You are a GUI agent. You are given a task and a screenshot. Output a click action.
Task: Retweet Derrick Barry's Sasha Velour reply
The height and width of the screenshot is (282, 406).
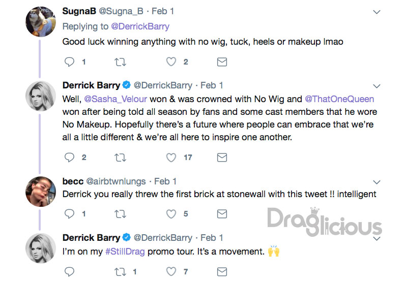tap(121, 158)
